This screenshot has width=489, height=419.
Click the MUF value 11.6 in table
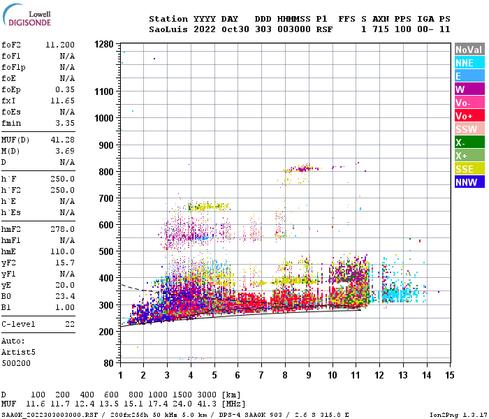(36, 404)
